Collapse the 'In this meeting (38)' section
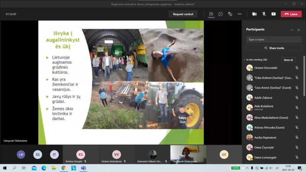Image resolution: width=306 pixels, height=172 pixels. pyautogui.click(x=245, y=60)
